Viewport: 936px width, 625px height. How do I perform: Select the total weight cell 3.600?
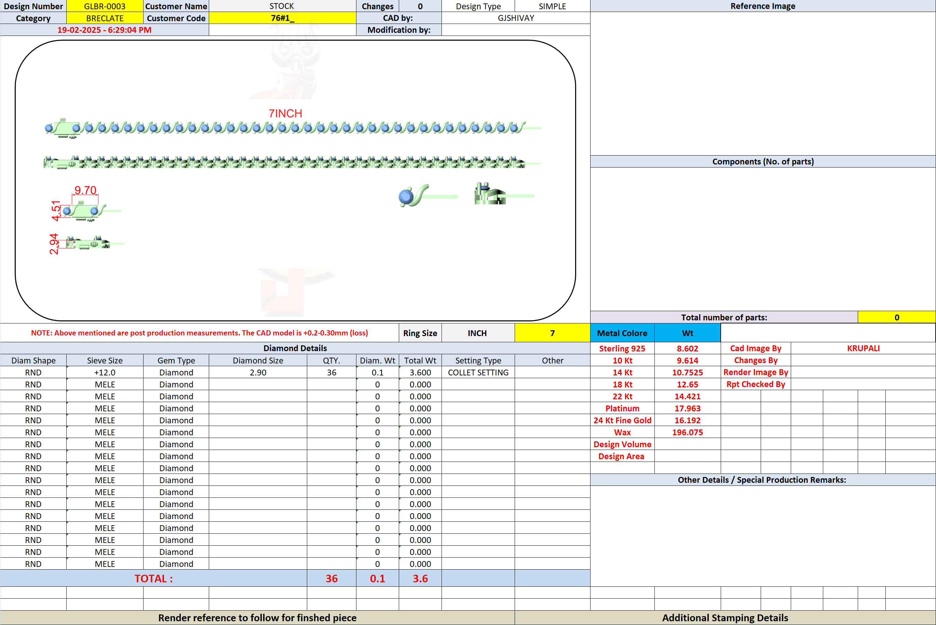click(420, 372)
